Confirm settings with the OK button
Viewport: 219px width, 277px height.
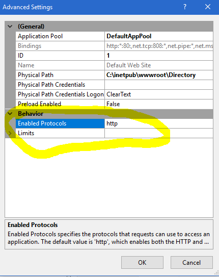(142, 262)
